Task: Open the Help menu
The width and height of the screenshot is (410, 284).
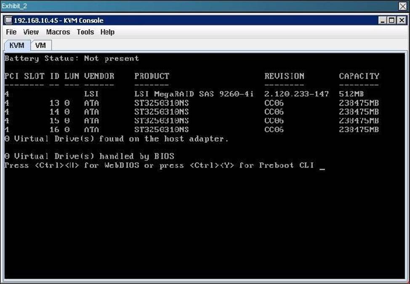Action: coord(107,32)
